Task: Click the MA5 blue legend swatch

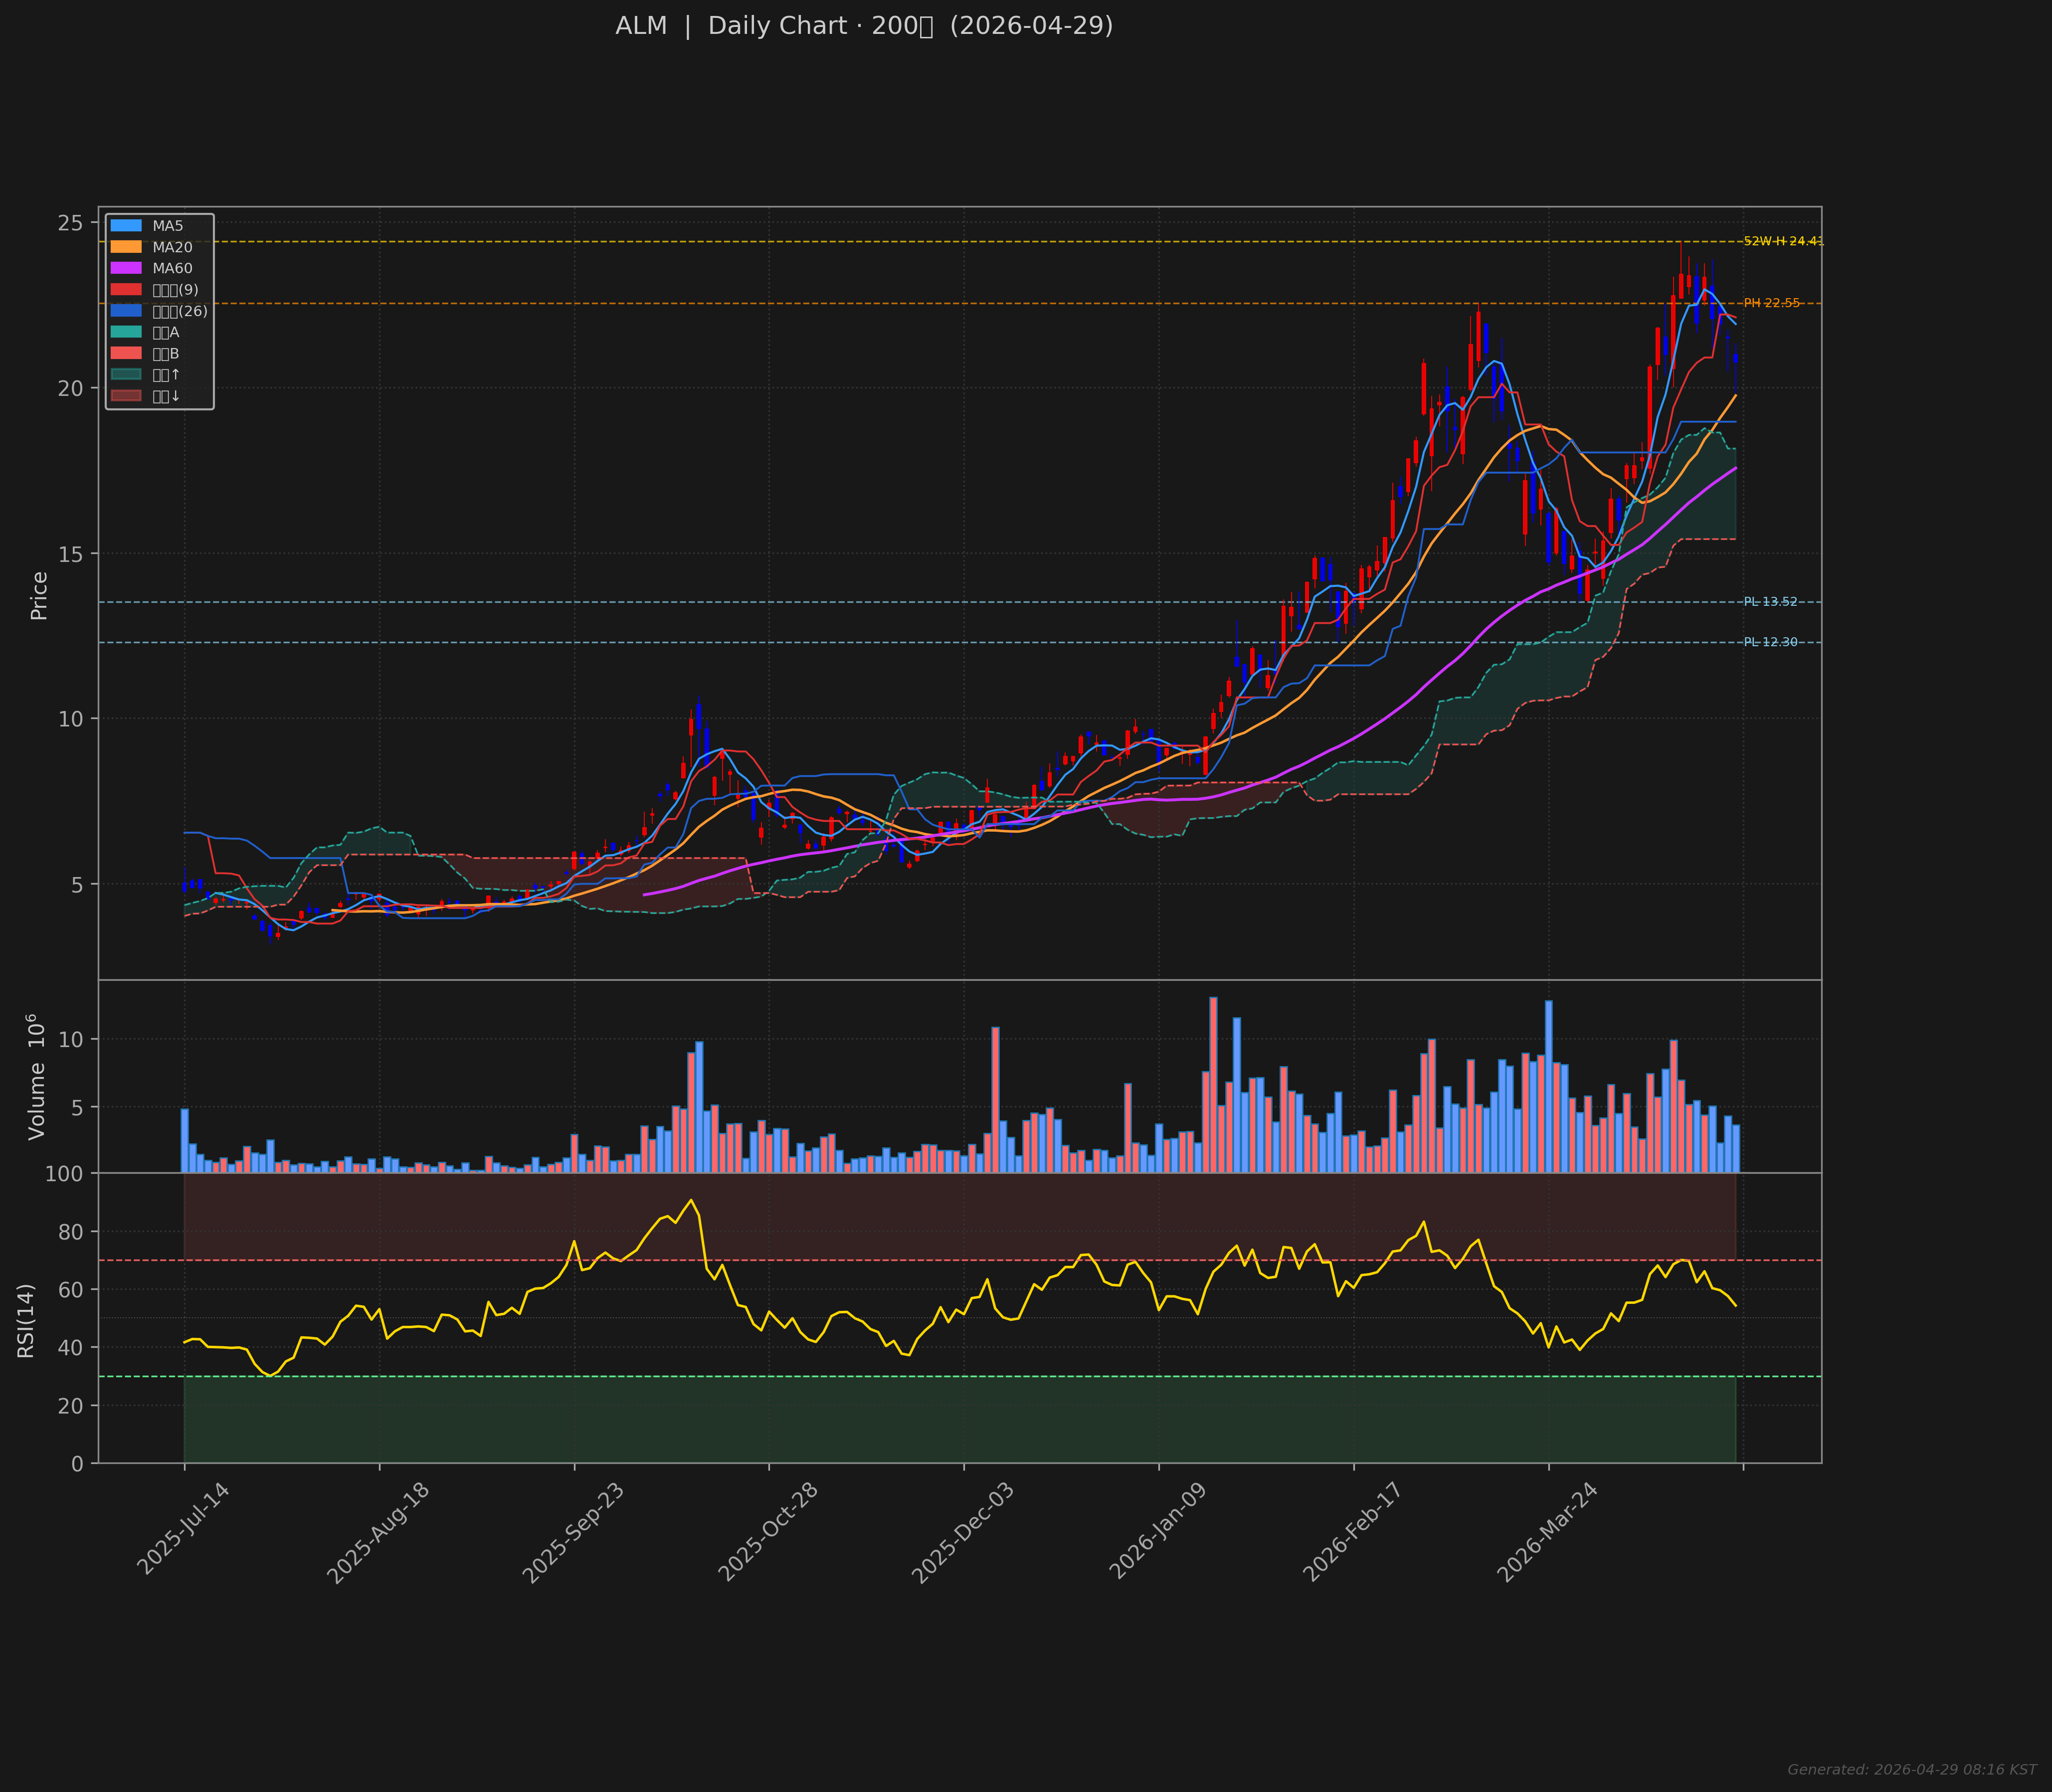Action: (x=126, y=226)
